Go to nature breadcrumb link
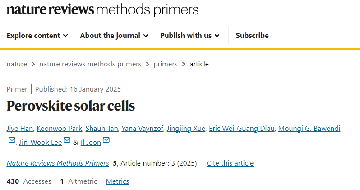The image size is (360, 190). 17,64
